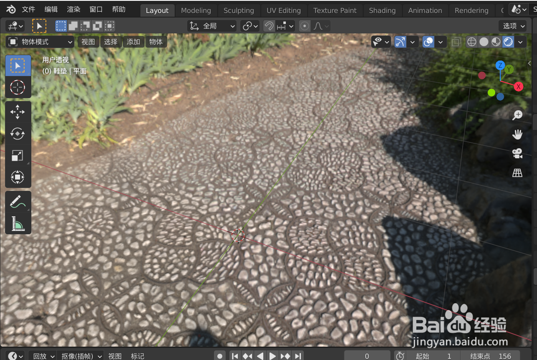Open the object visibility and selectability popover
537x360 pixels.
[x=381, y=42]
